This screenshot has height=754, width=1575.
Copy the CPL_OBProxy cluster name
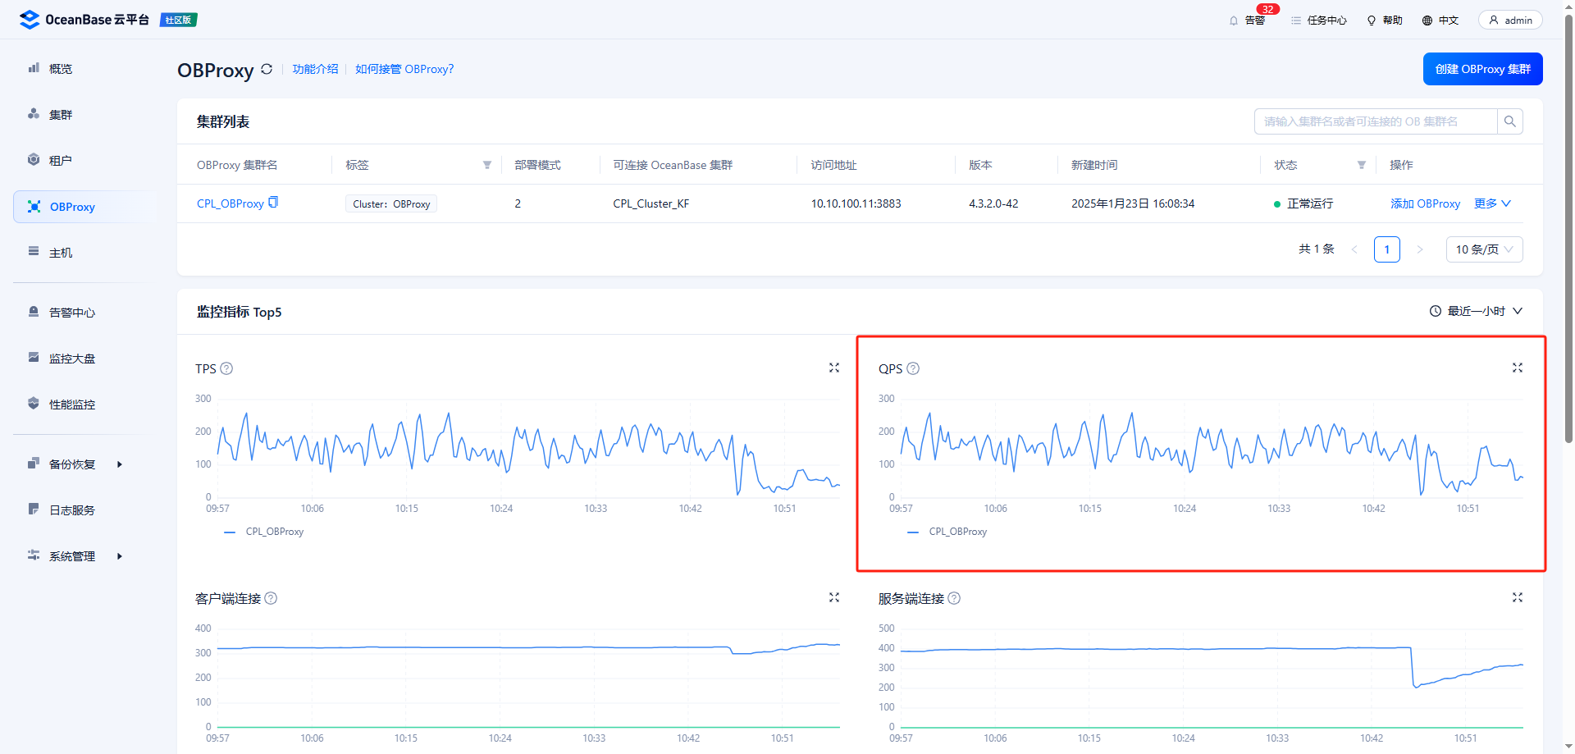pos(273,203)
